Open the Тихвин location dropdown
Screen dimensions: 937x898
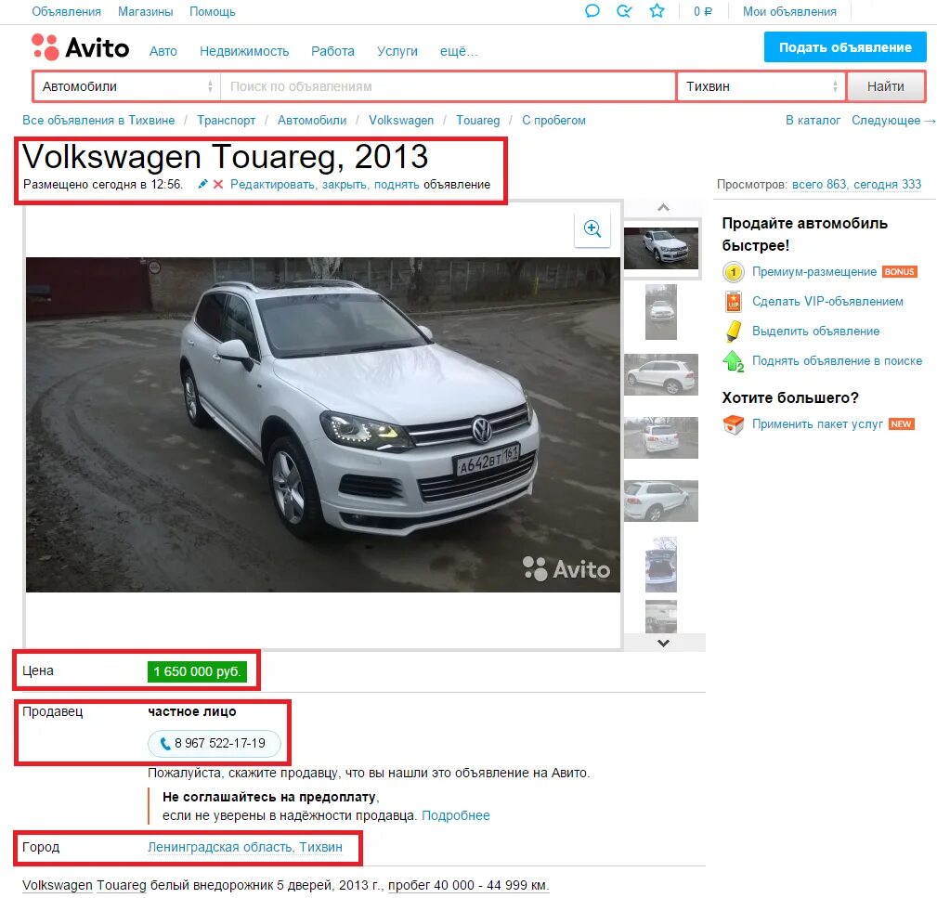coord(760,85)
